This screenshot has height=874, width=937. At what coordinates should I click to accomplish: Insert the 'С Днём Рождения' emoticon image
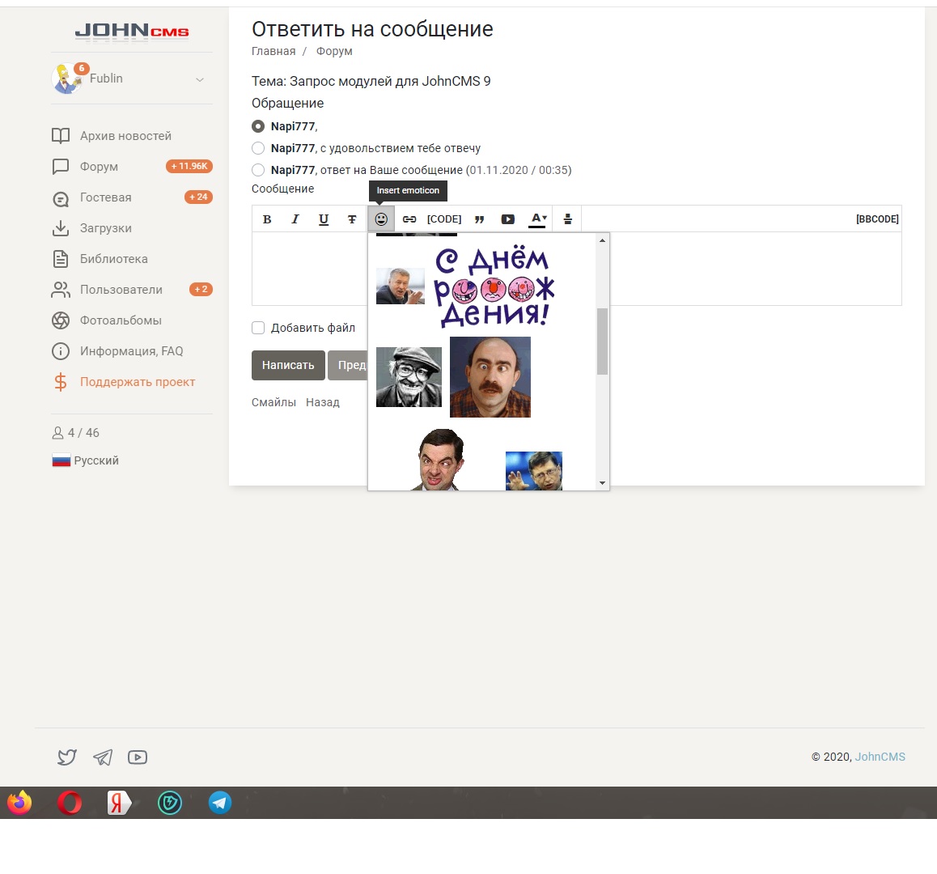click(x=494, y=287)
